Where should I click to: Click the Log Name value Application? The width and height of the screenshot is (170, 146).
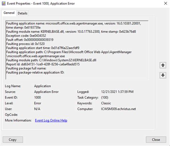[42, 86]
